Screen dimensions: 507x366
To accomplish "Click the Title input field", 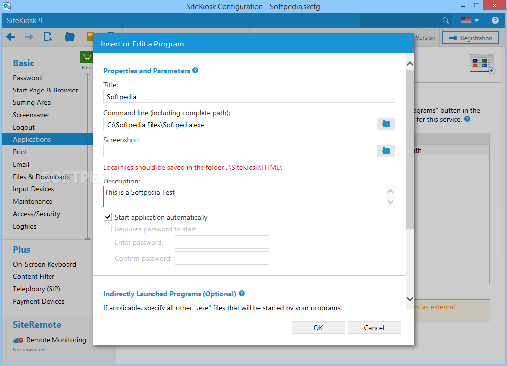I will pyautogui.click(x=249, y=96).
